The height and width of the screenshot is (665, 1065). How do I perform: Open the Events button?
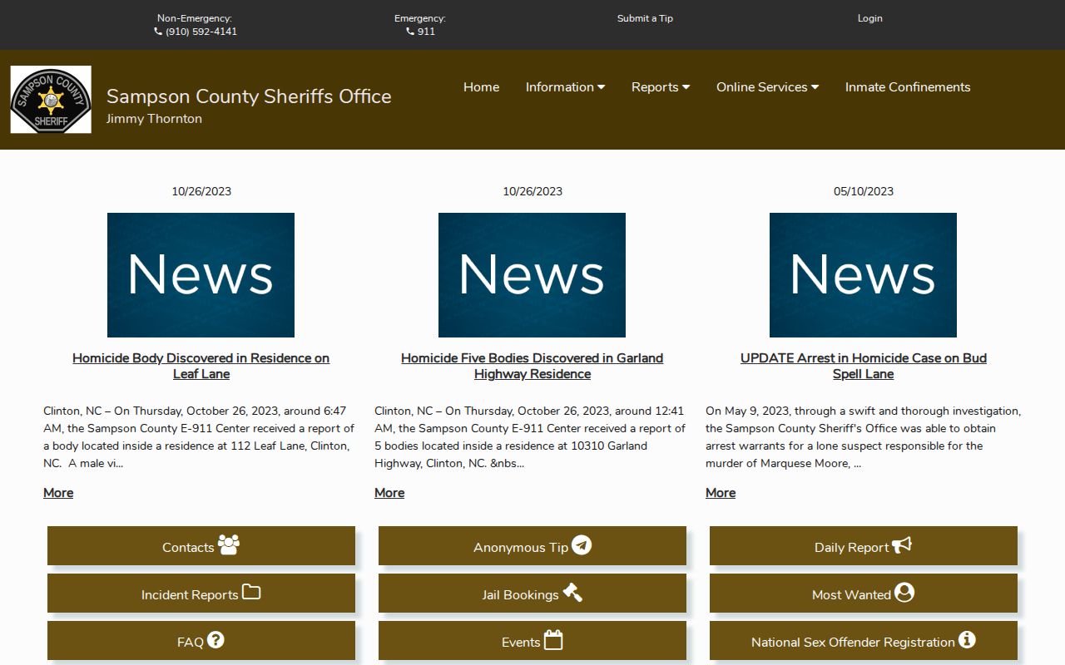[x=532, y=641]
